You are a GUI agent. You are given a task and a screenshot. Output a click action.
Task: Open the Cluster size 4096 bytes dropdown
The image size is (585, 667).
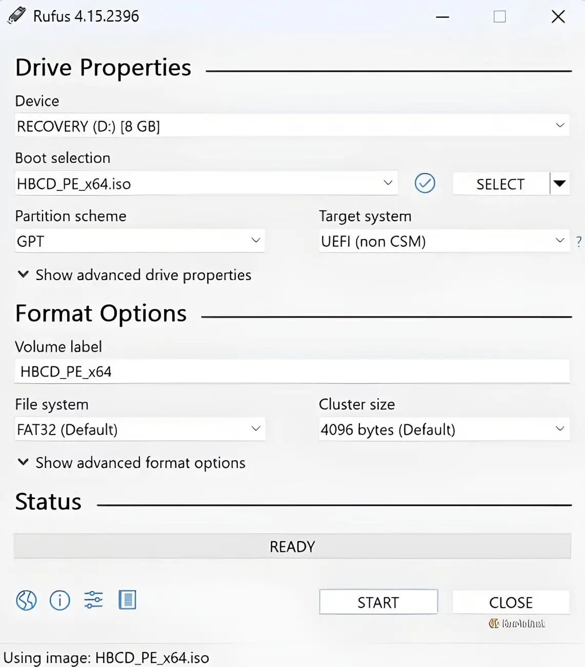(x=444, y=429)
